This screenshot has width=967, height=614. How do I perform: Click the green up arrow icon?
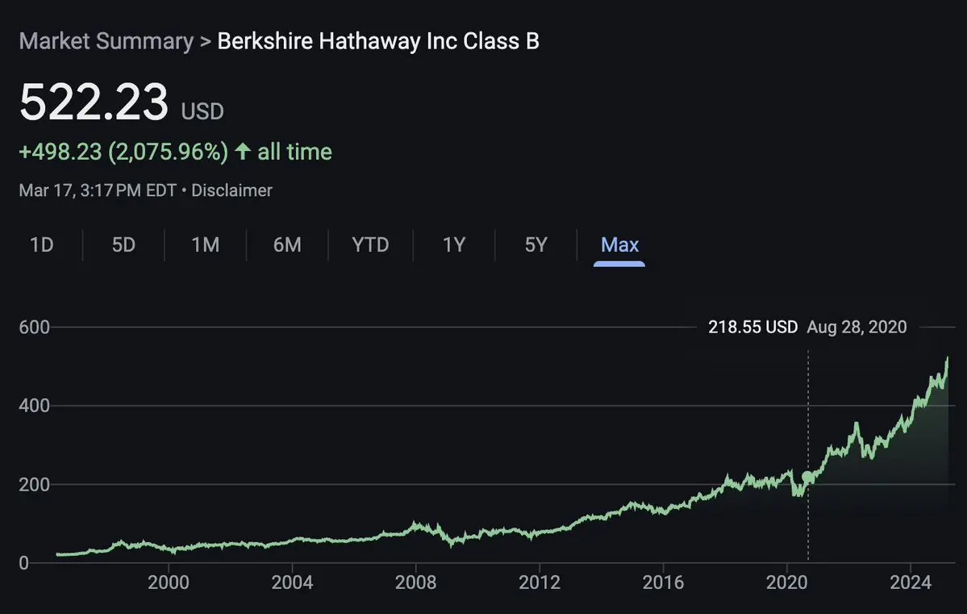coord(243,151)
